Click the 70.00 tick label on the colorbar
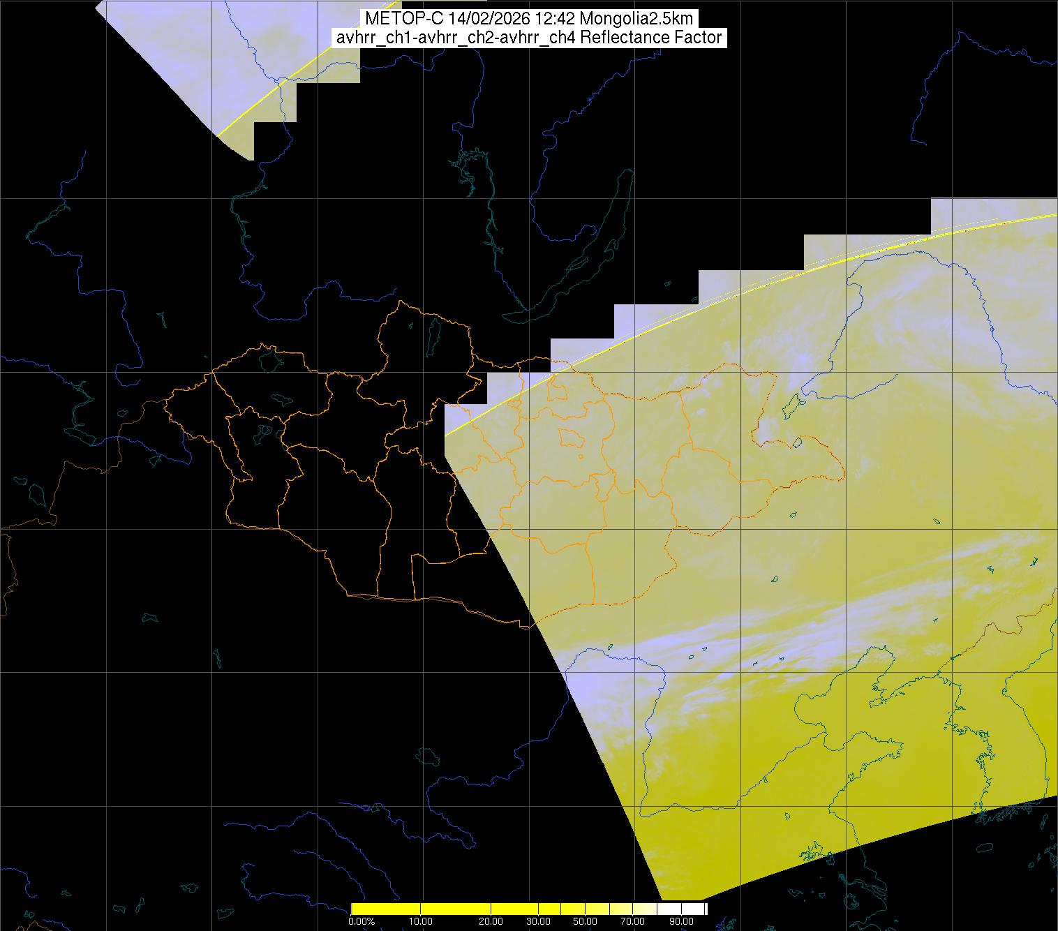 632,921
